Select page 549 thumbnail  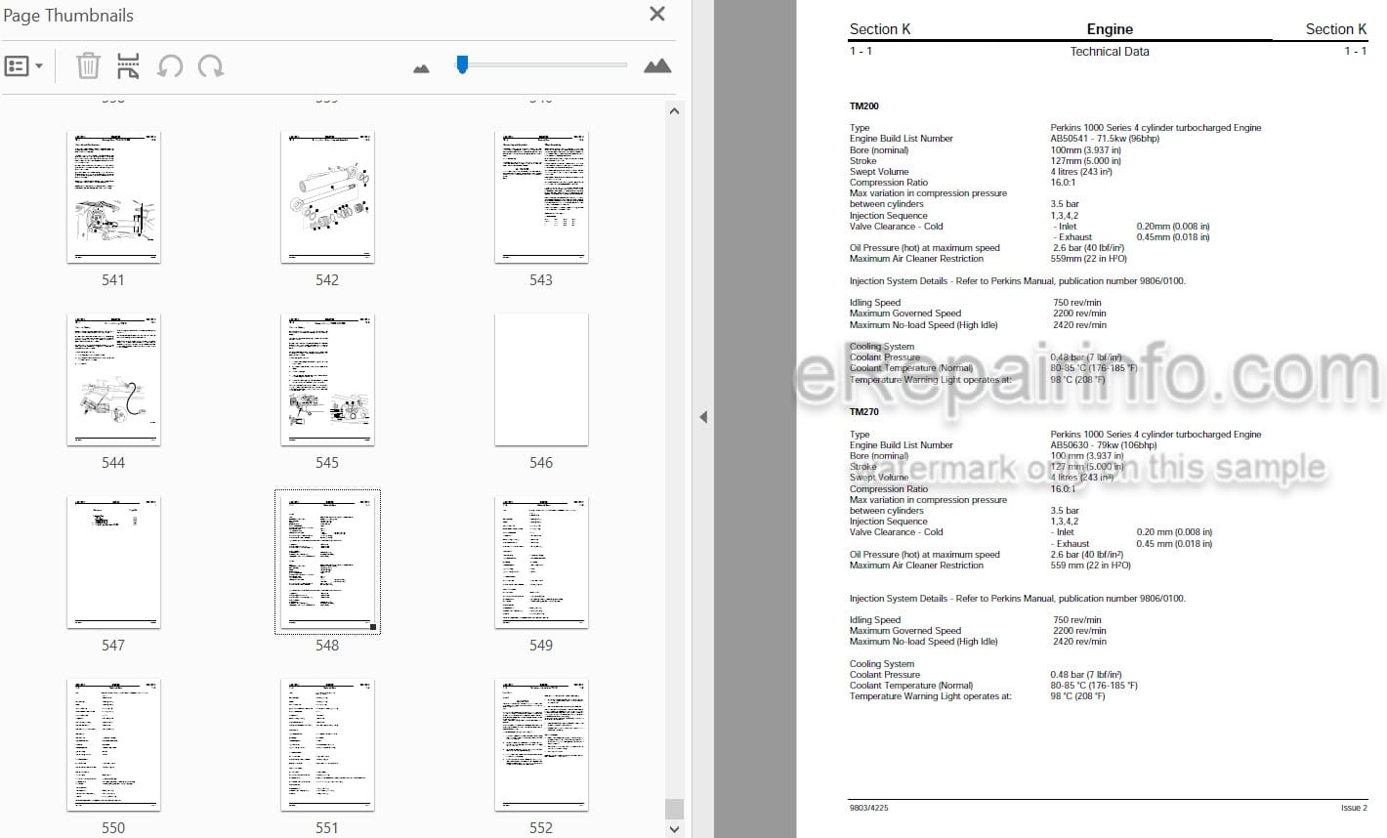tap(541, 563)
